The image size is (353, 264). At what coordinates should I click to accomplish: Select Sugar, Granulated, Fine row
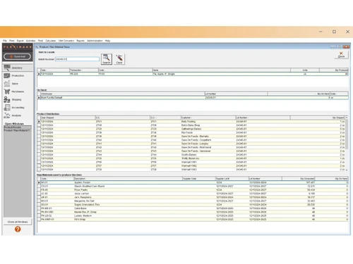pyautogui.click(x=193, y=205)
